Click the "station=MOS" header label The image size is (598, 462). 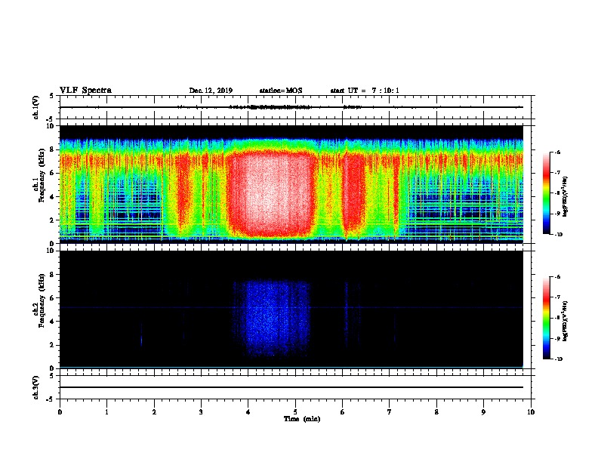pos(281,91)
